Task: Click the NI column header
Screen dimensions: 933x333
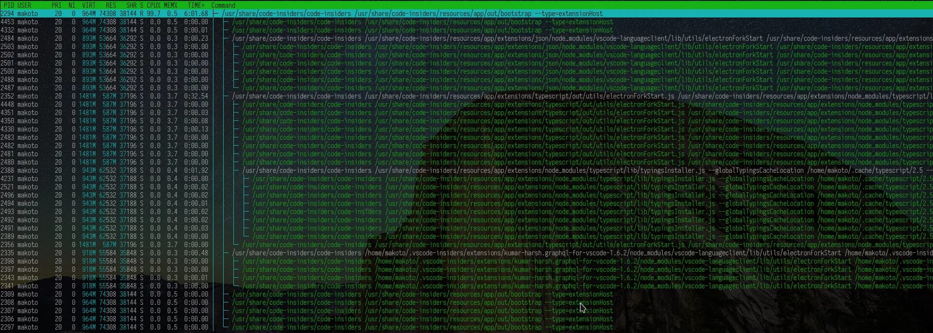Action: (x=72, y=5)
